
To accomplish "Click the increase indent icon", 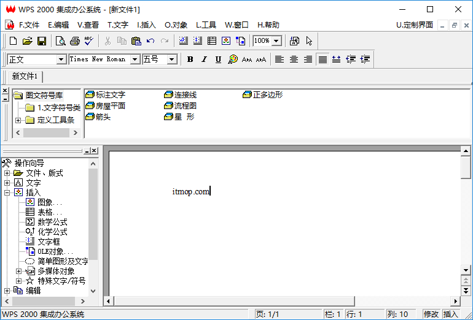I will click(x=365, y=59).
